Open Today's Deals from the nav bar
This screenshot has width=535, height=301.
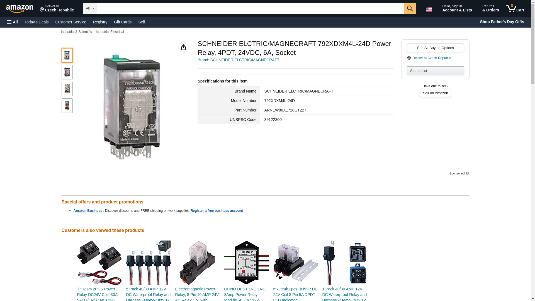click(37, 22)
